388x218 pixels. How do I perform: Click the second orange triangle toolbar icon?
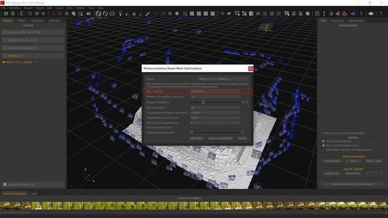pyautogui.click(x=134, y=13)
